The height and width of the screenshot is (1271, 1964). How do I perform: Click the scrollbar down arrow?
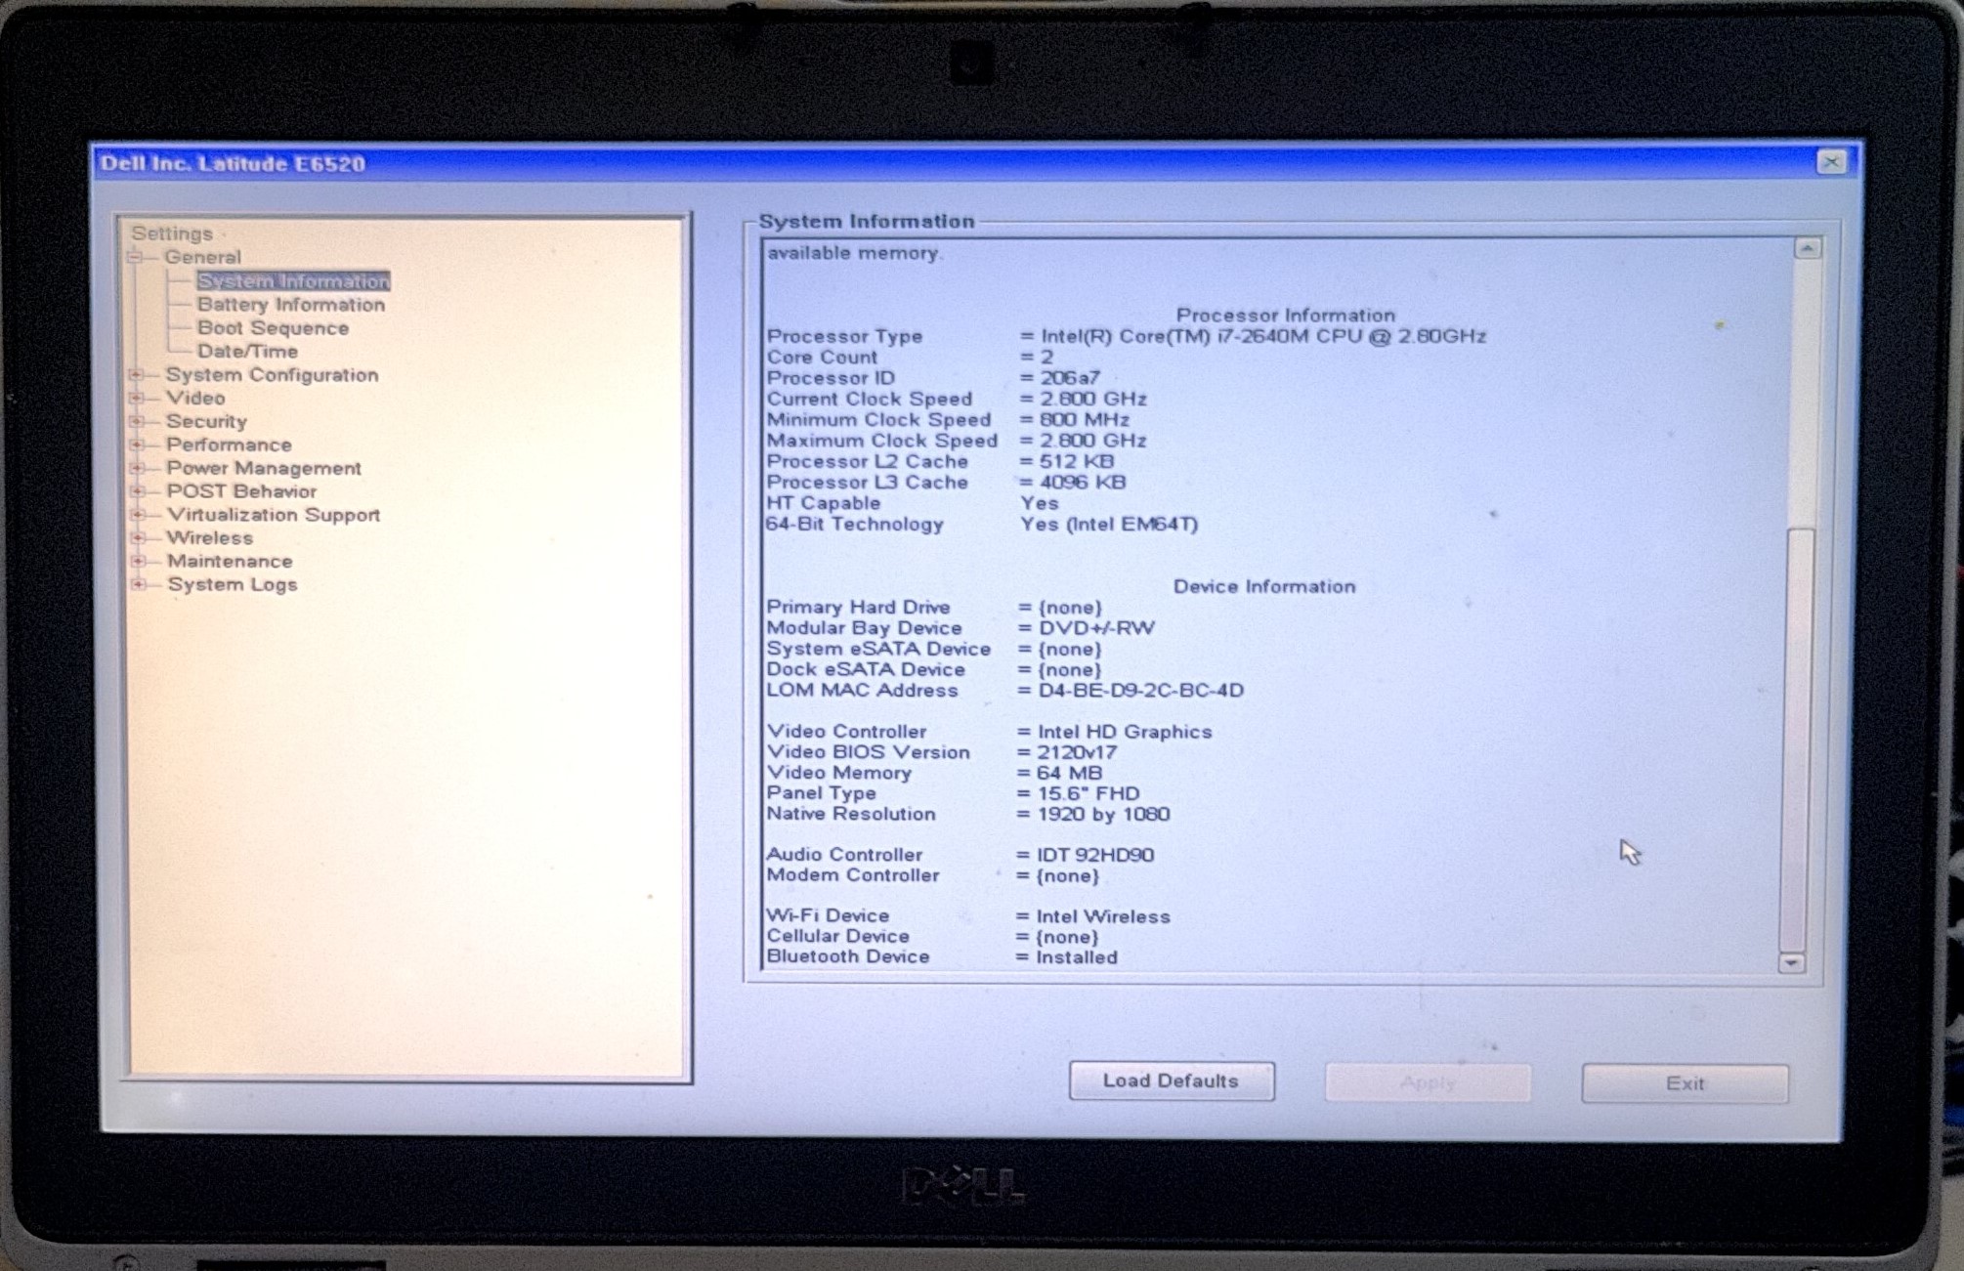pos(1791,963)
